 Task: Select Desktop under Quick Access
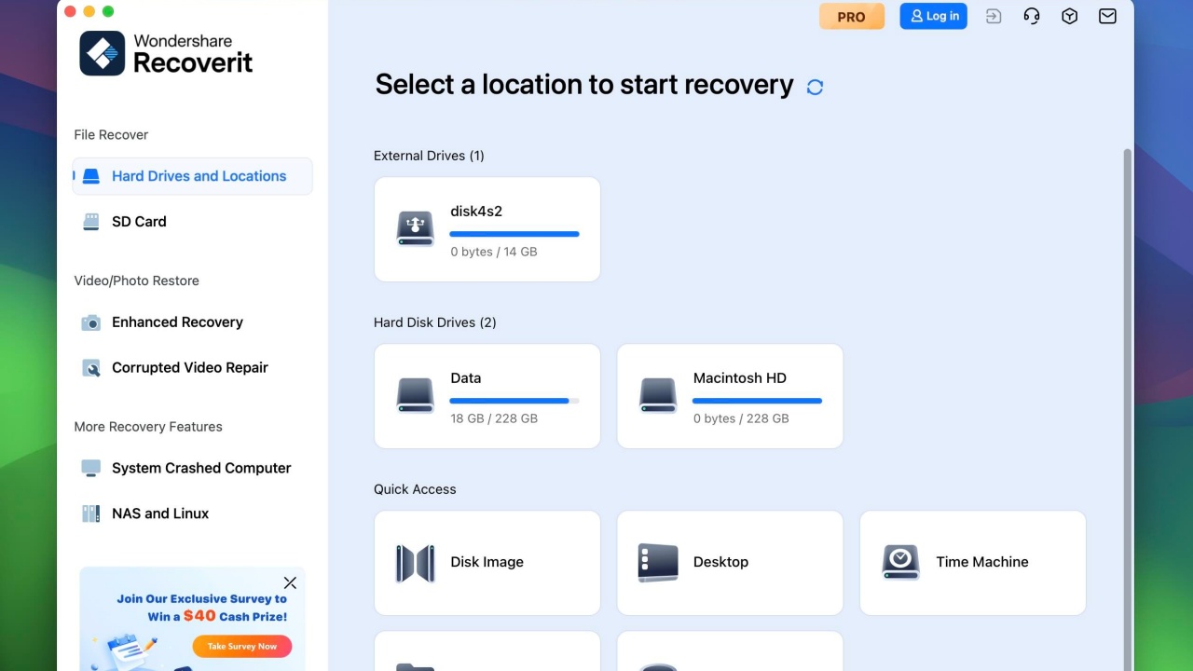point(730,562)
